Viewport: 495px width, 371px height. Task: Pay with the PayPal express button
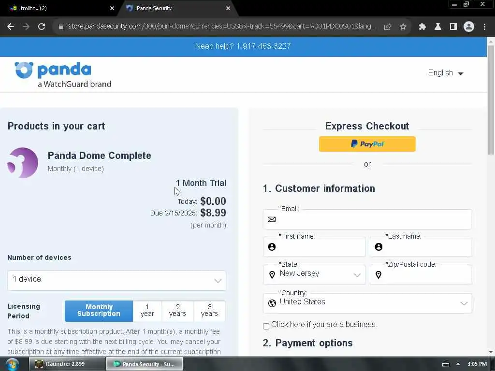pos(367,144)
